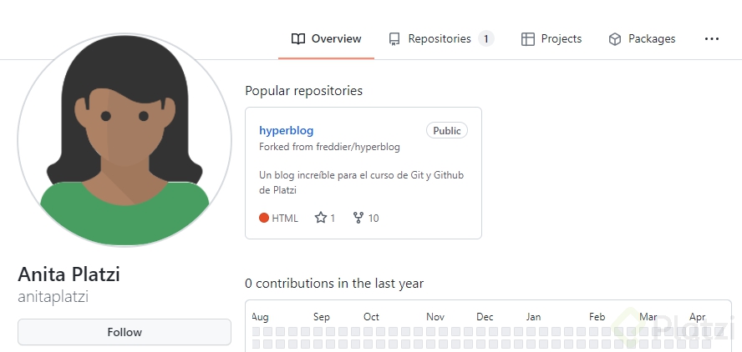Click the Nov month label in contributions
This screenshot has height=352, width=742.
pos(435,317)
